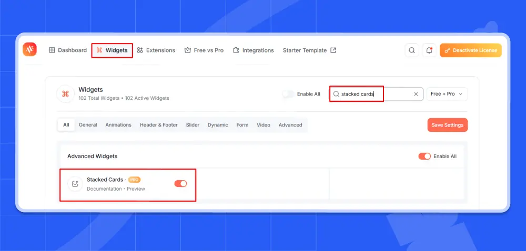This screenshot has width=526, height=251.
Task: Open the Dashboard menu item
Action: [x=68, y=50]
